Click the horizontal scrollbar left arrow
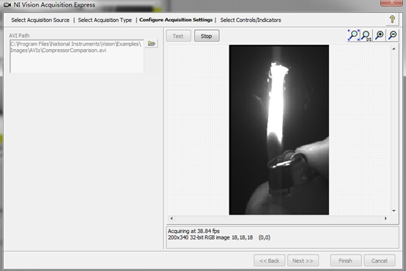 point(171,218)
